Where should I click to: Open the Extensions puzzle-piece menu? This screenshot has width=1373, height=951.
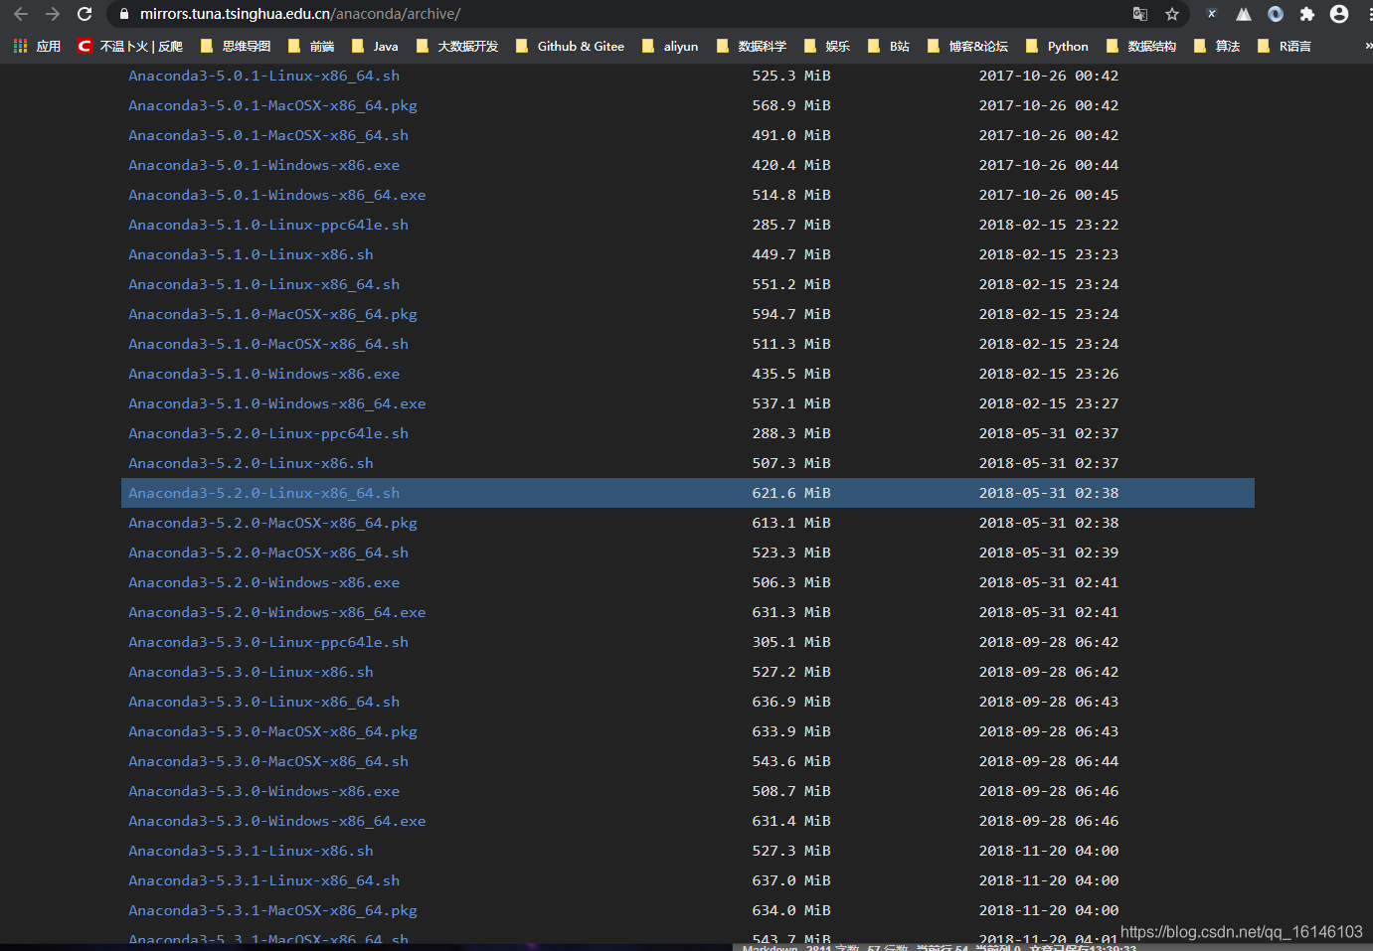click(1307, 14)
